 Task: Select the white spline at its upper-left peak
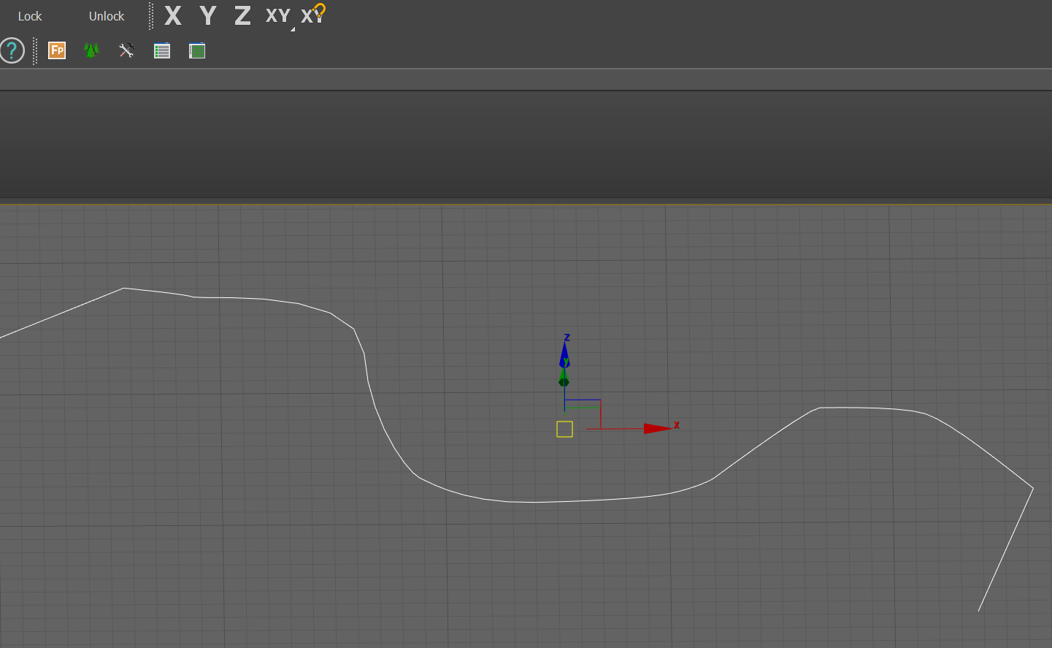(x=124, y=289)
